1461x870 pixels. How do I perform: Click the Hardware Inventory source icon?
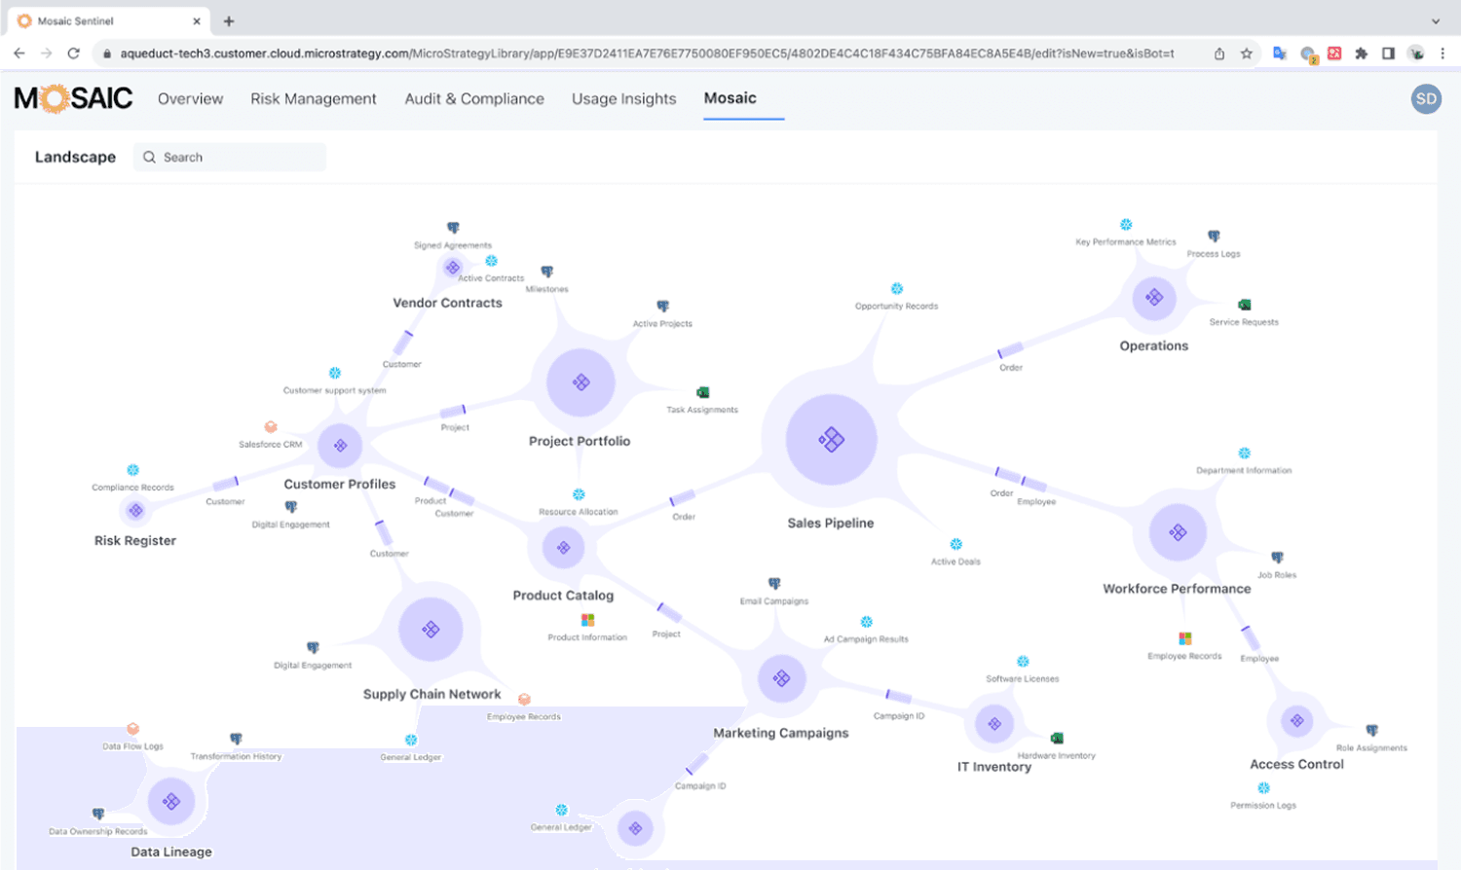point(1057,739)
